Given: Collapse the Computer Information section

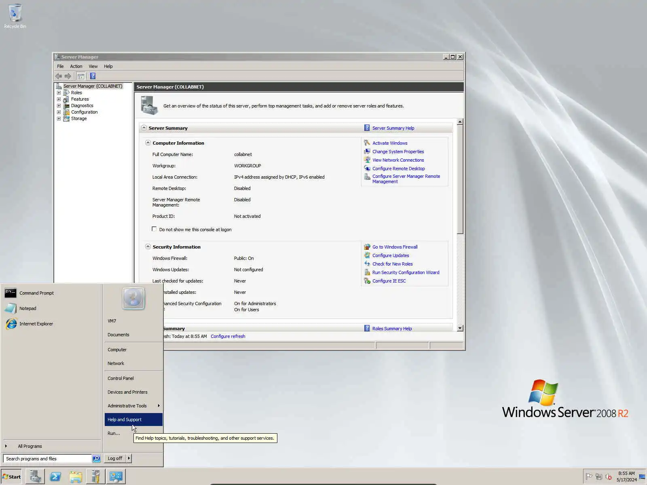Looking at the screenshot, I should point(148,143).
